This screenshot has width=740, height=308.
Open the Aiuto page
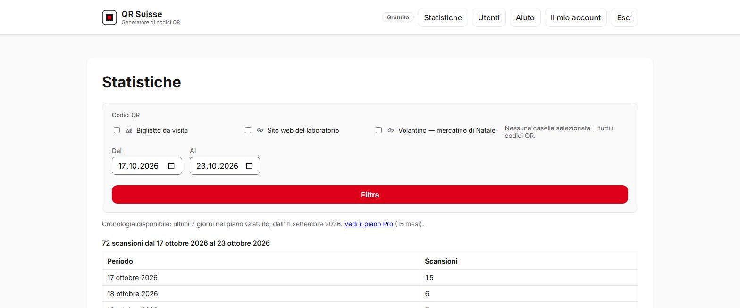coord(525,17)
